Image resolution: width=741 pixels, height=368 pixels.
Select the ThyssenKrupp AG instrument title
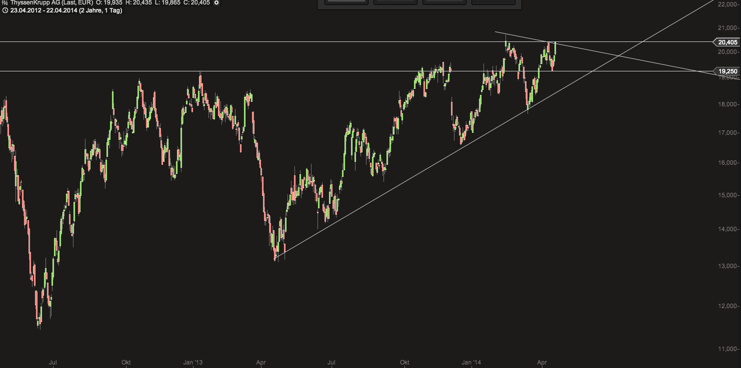click(x=51, y=2)
